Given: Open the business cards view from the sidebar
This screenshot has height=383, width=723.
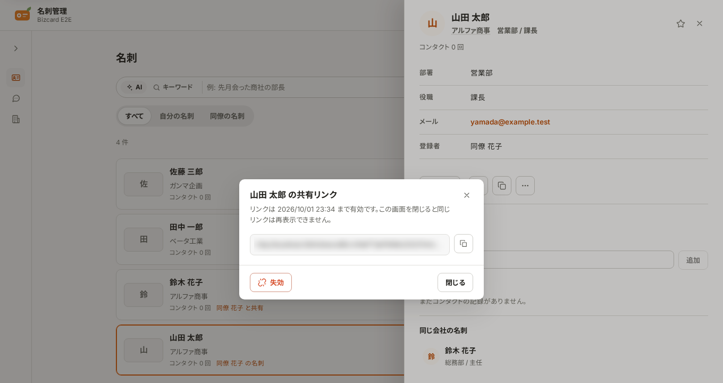Looking at the screenshot, I should [16, 78].
